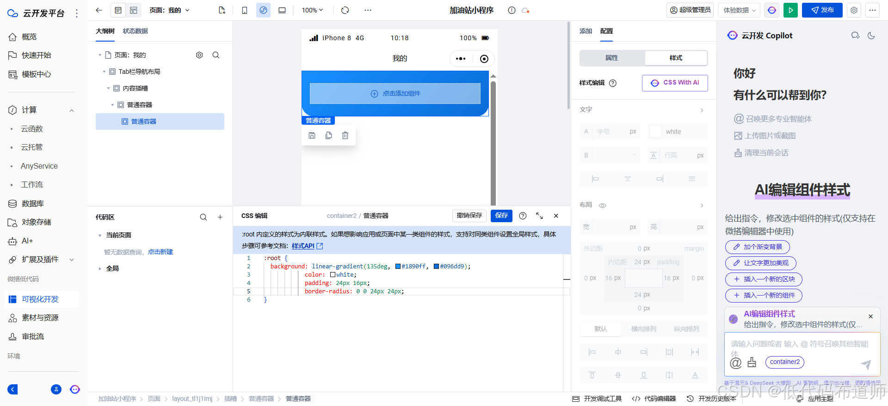The image size is (888, 406).
Task: Toggle Copilot dark mode moon icon
Action: pyautogui.click(x=871, y=36)
